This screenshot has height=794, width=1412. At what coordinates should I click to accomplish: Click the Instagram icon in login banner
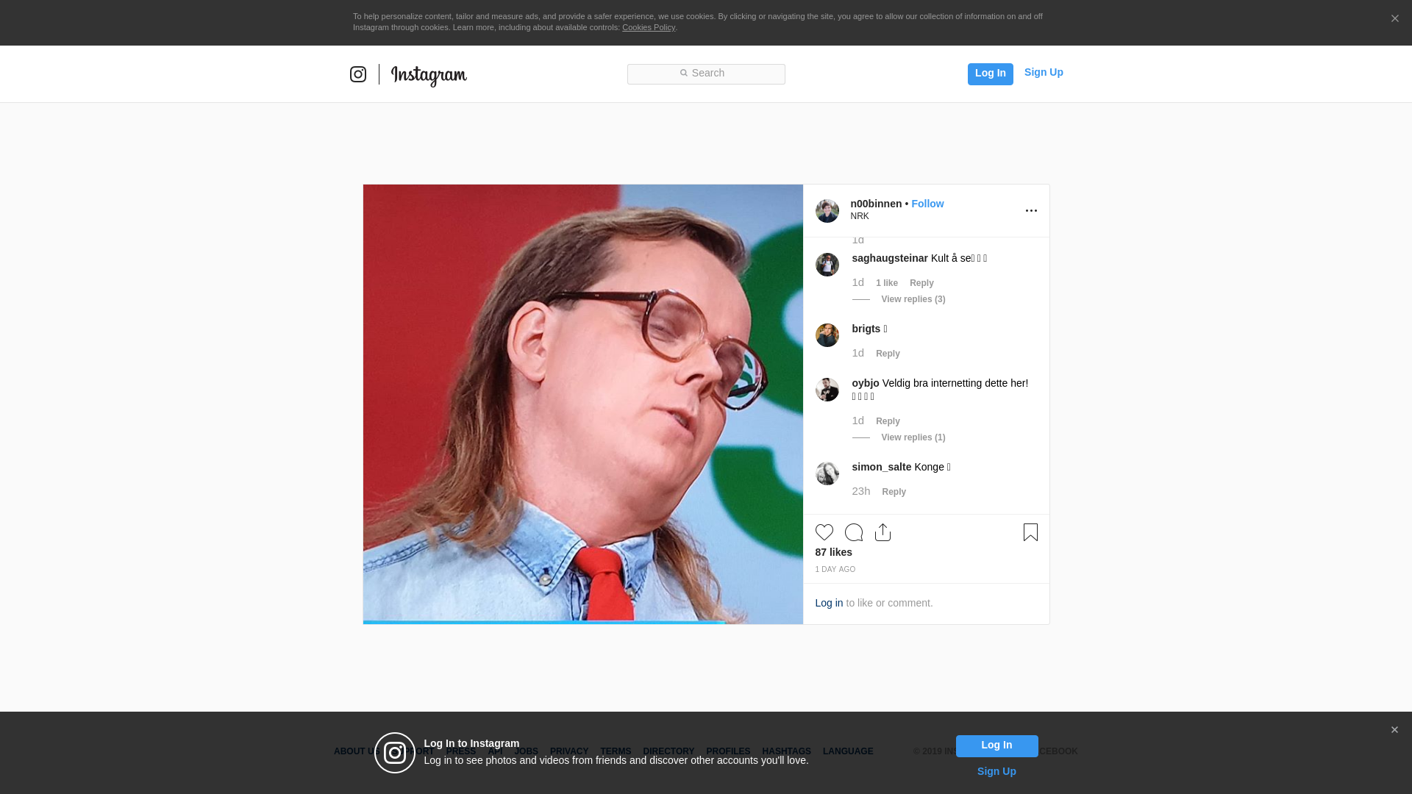[395, 753]
